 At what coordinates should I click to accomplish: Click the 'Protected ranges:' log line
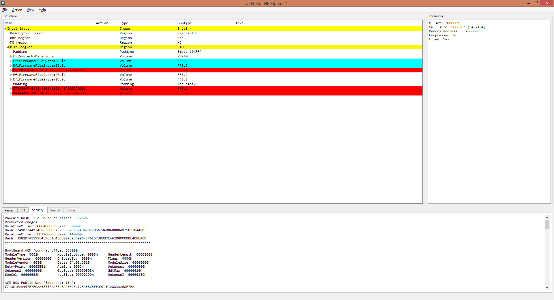pyautogui.click(x=22, y=222)
